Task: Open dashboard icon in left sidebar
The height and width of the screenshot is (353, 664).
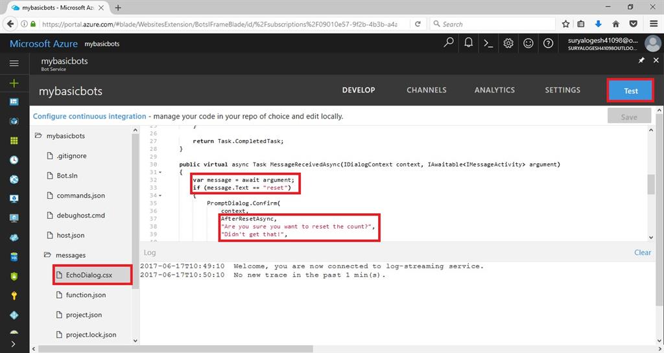Action: pyautogui.click(x=14, y=102)
